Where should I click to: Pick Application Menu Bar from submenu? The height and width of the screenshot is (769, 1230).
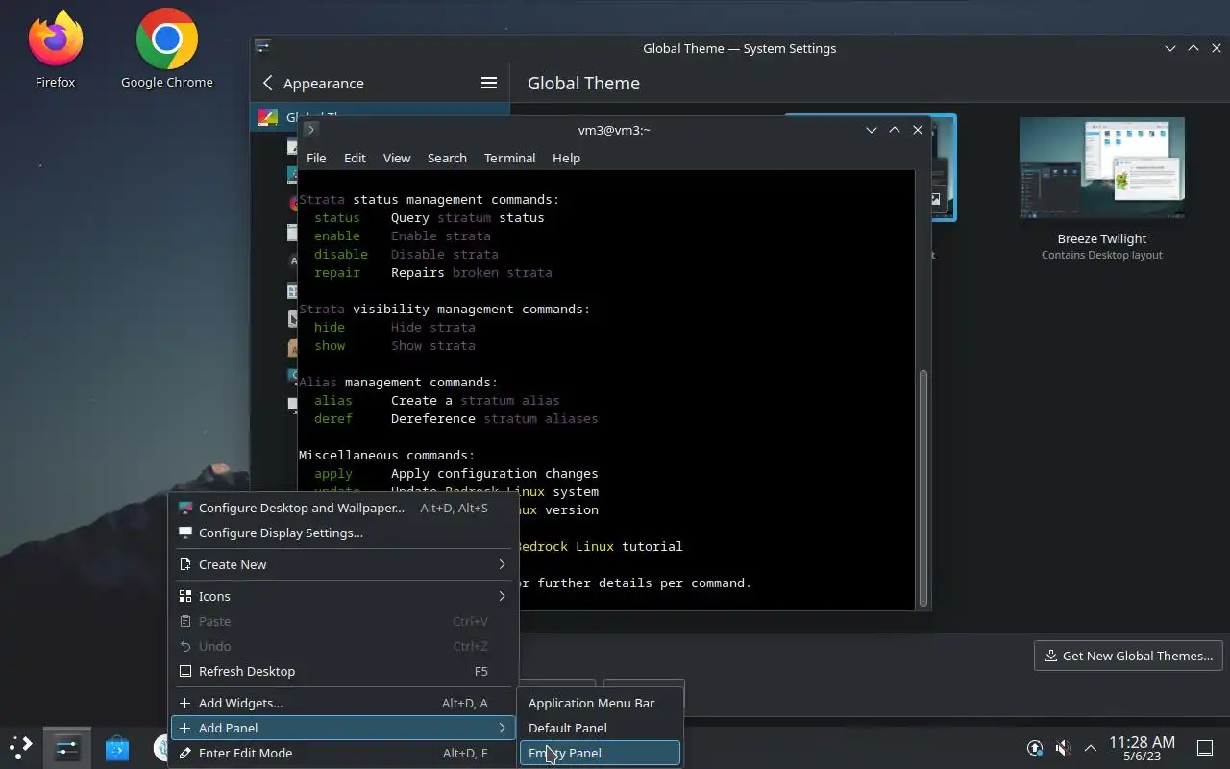tap(600, 703)
